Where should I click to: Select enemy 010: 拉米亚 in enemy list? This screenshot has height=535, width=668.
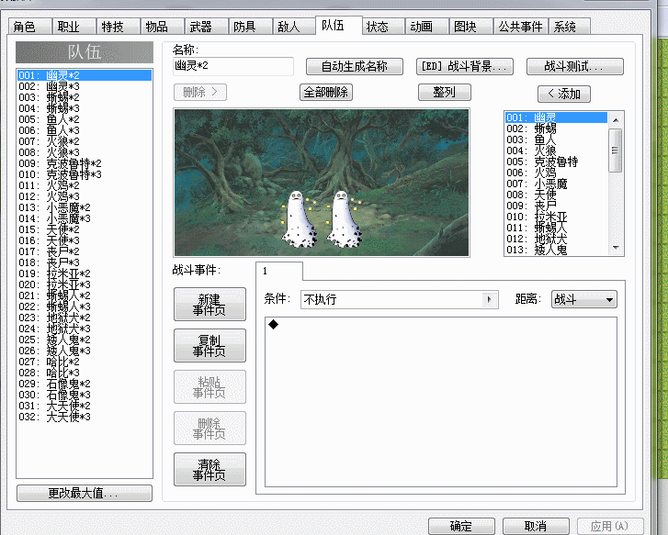click(x=556, y=217)
